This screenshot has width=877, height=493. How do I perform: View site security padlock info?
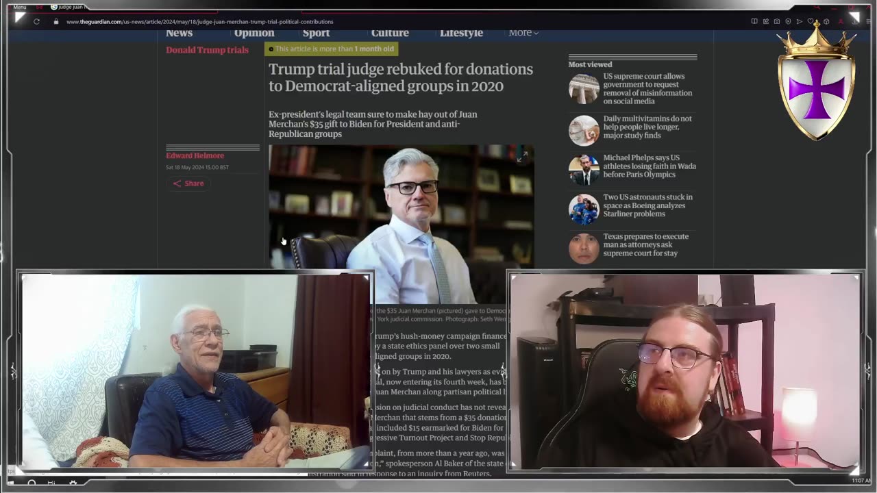coord(56,21)
